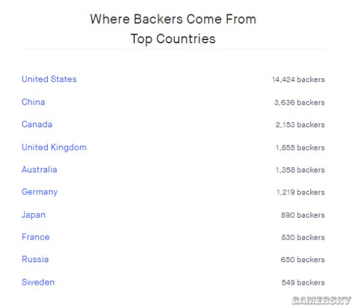Image resolution: width=355 pixels, height=308 pixels.
Task: Click the Where Backers Come From heading
Action: pyautogui.click(x=173, y=19)
